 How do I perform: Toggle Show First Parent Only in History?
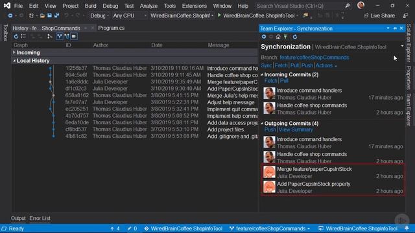click(49, 36)
